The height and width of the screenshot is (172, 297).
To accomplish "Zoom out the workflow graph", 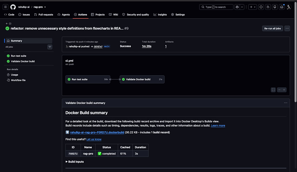I will pyautogui.click(x=279, y=90).
